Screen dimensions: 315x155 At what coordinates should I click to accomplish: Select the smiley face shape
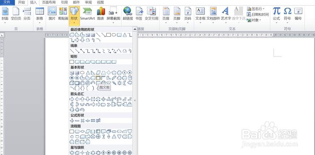(103, 83)
